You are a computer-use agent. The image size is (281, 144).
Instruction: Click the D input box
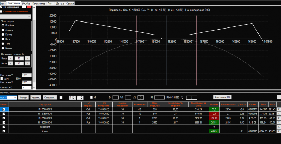(116, 98)
